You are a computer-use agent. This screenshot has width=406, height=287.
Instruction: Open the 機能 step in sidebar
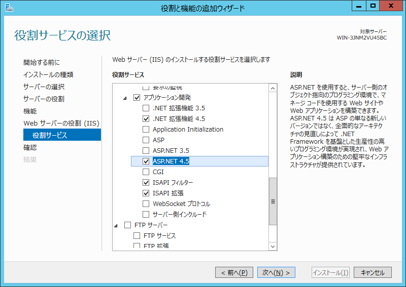(x=30, y=111)
